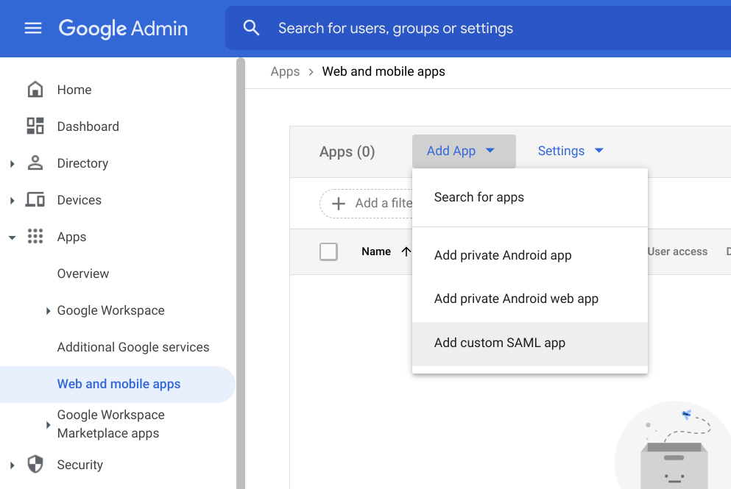Open Devices in the sidebar
This screenshot has height=489, width=731.
point(80,200)
